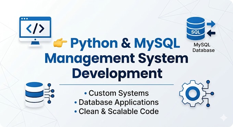Click the pointing hand emoji
Viewport: 233px width, 127px height.
[60, 42]
